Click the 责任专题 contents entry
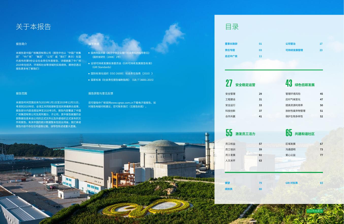The image size is (344, 224). [x=230, y=50]
